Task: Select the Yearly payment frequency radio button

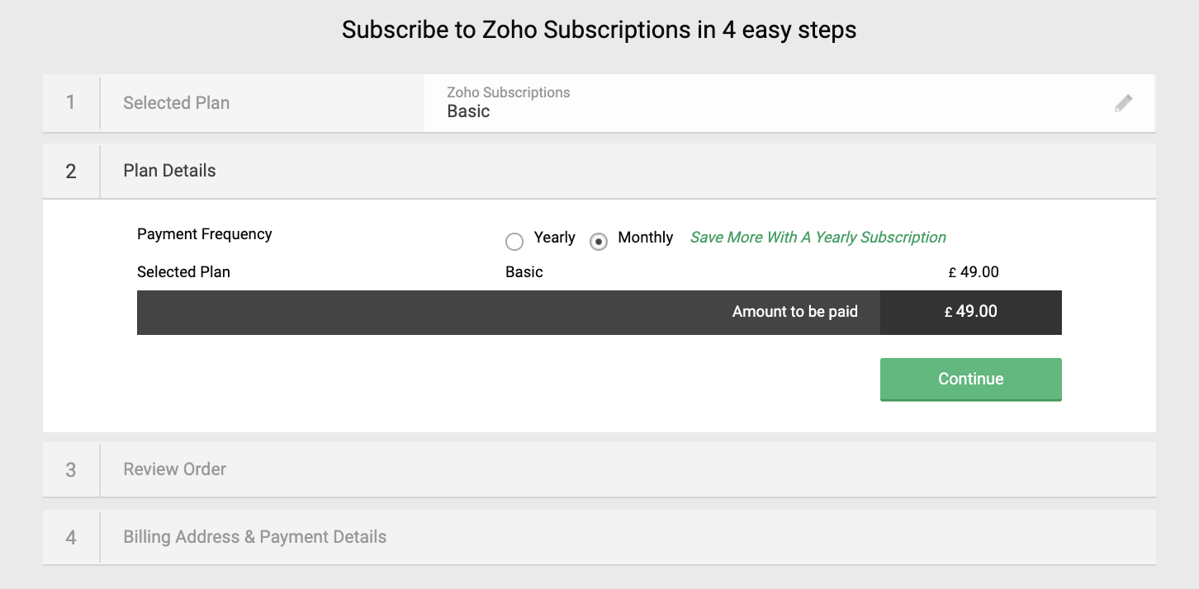Action: coord(514,242)
